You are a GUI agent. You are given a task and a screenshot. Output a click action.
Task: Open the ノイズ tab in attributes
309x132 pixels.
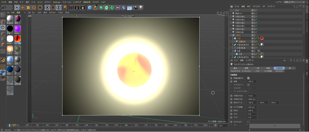257,71
